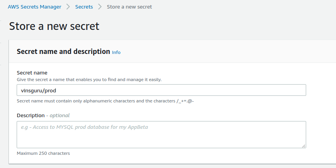
Task: Click the allowed characters hint below Secret name
Action: [x=105, y=101]
